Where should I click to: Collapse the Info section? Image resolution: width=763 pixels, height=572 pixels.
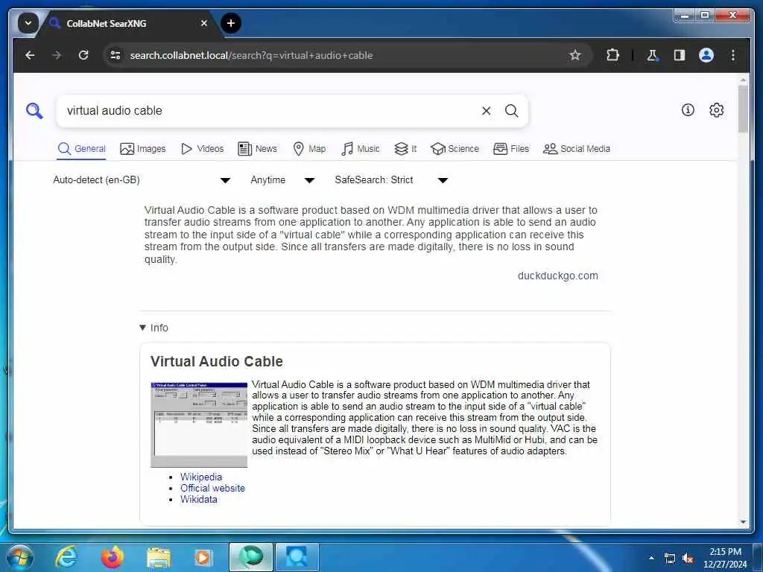pos(153,328)
